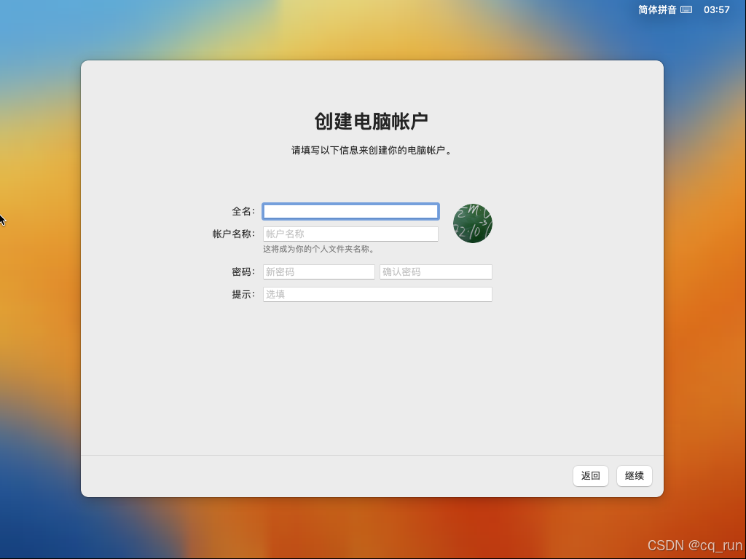Click the 创建电脑帐户 heading text

[x=372, y=122]
